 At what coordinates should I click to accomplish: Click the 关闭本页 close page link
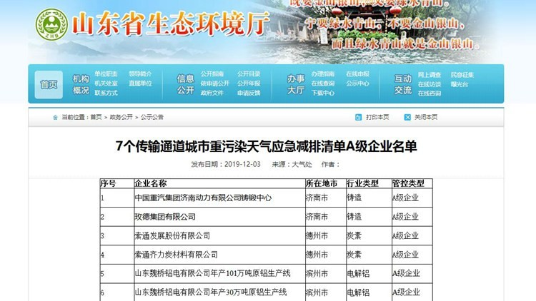click(x=426, y=117)
